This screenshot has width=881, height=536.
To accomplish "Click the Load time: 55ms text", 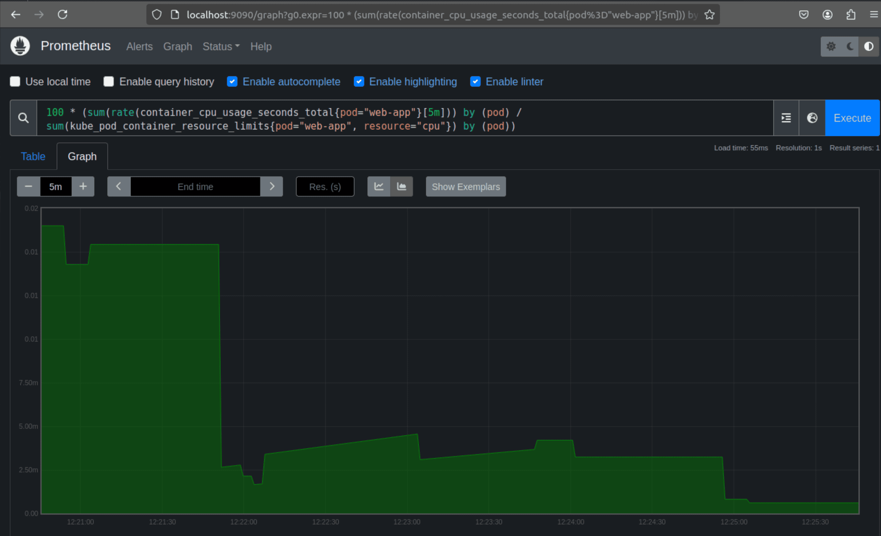I will click(741, 148).
